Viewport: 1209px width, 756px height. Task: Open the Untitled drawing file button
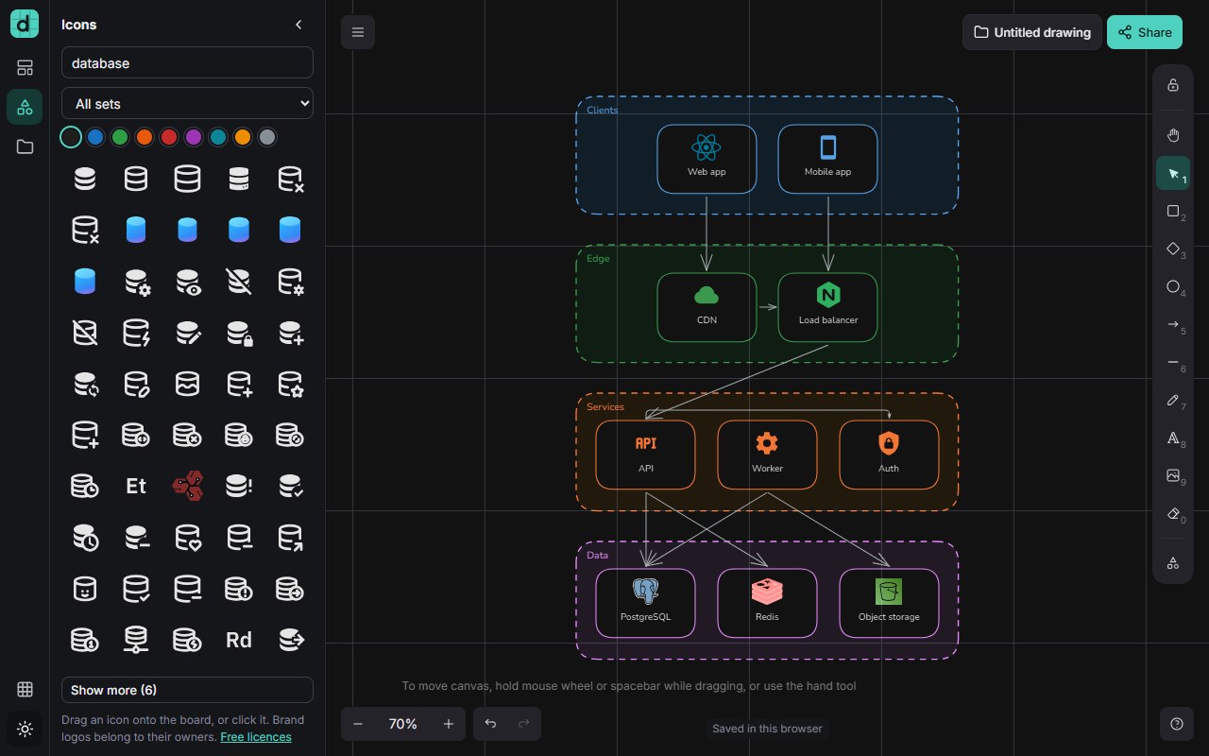tap(1032, 32)
